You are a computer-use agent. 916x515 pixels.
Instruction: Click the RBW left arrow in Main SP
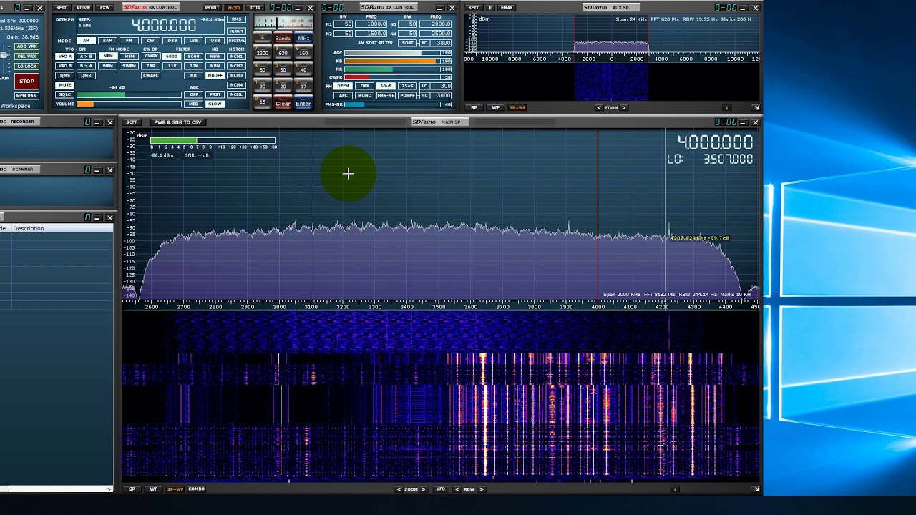point(457,489)
